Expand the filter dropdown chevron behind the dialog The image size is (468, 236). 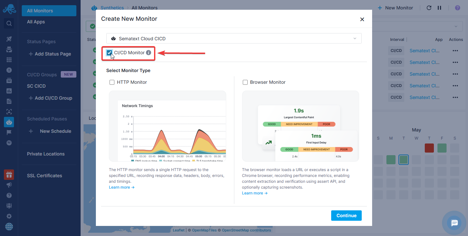pyautogui.click(x=456, y=26)
